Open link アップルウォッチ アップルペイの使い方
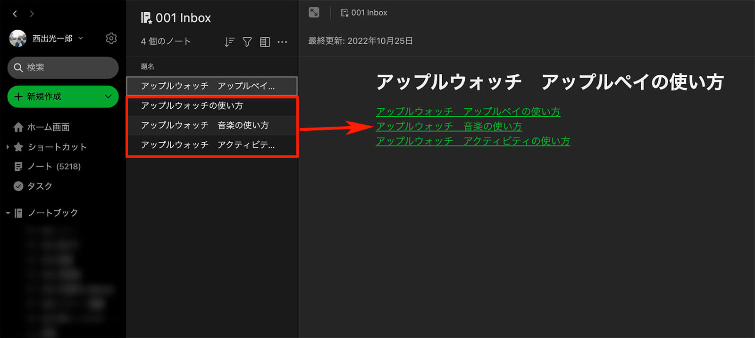 click(x=468, y=112)
